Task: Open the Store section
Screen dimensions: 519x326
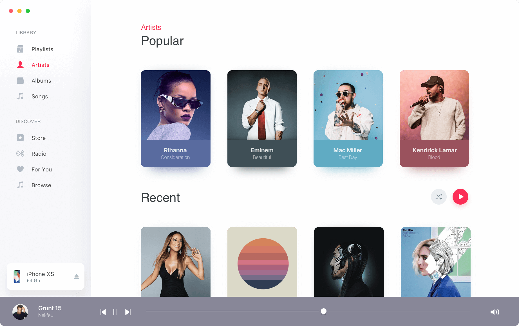Action: 38,138
